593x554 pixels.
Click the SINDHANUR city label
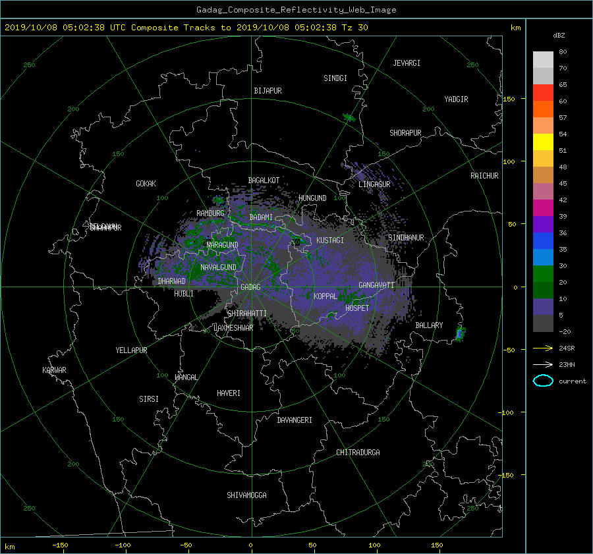click(406, 238)
